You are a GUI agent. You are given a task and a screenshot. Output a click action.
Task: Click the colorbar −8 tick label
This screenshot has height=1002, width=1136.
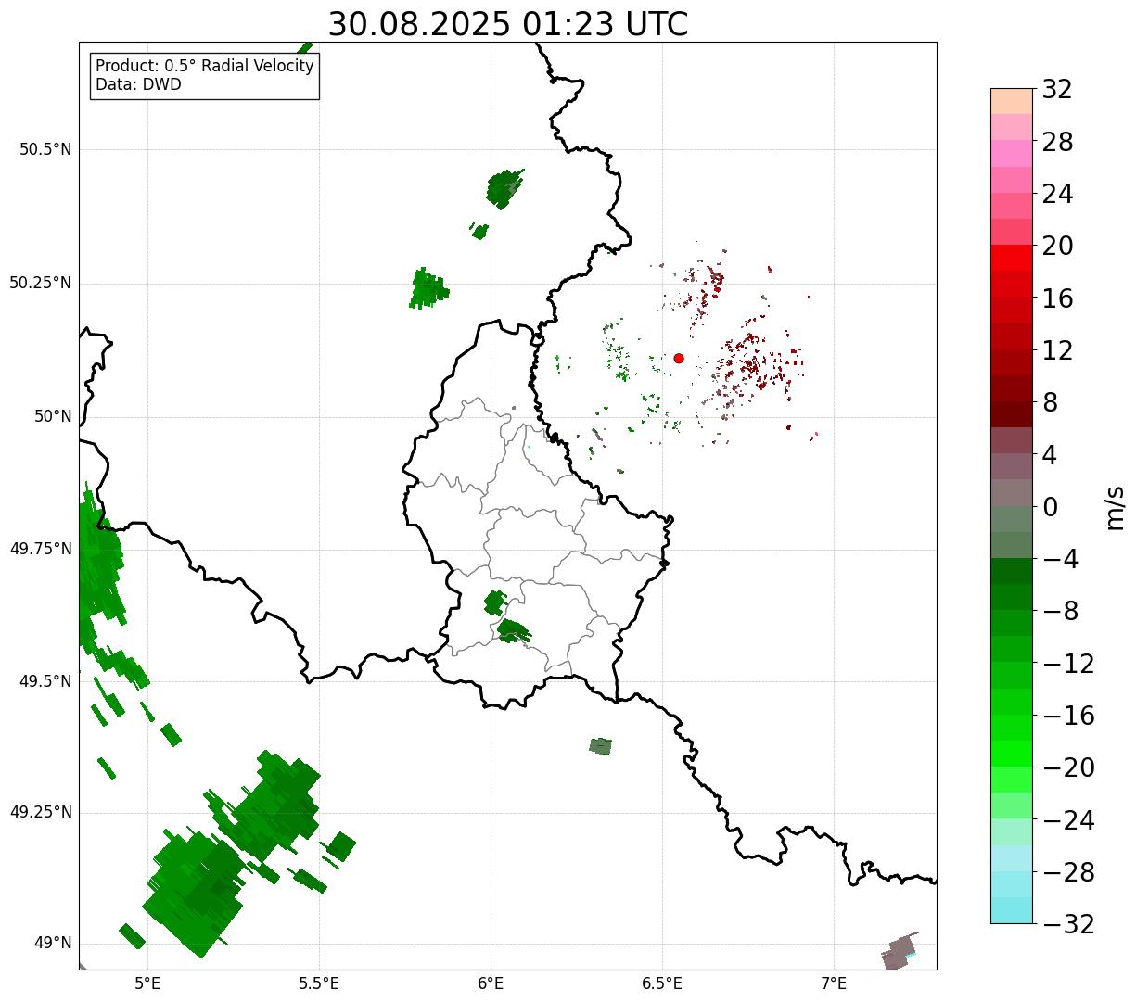tap(1058, 612)
